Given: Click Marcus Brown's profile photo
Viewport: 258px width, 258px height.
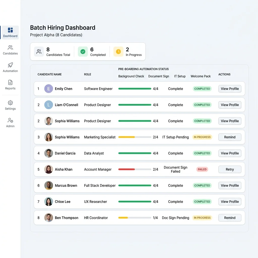Looking at the screenshot, I should point(49,185).
